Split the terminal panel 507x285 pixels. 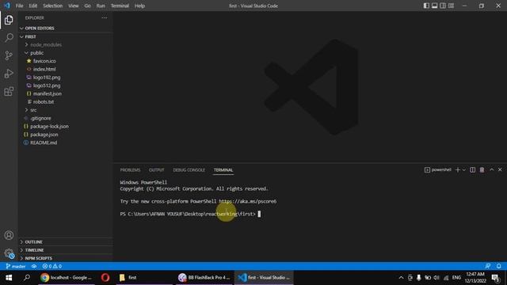click(x=472, y=170)
